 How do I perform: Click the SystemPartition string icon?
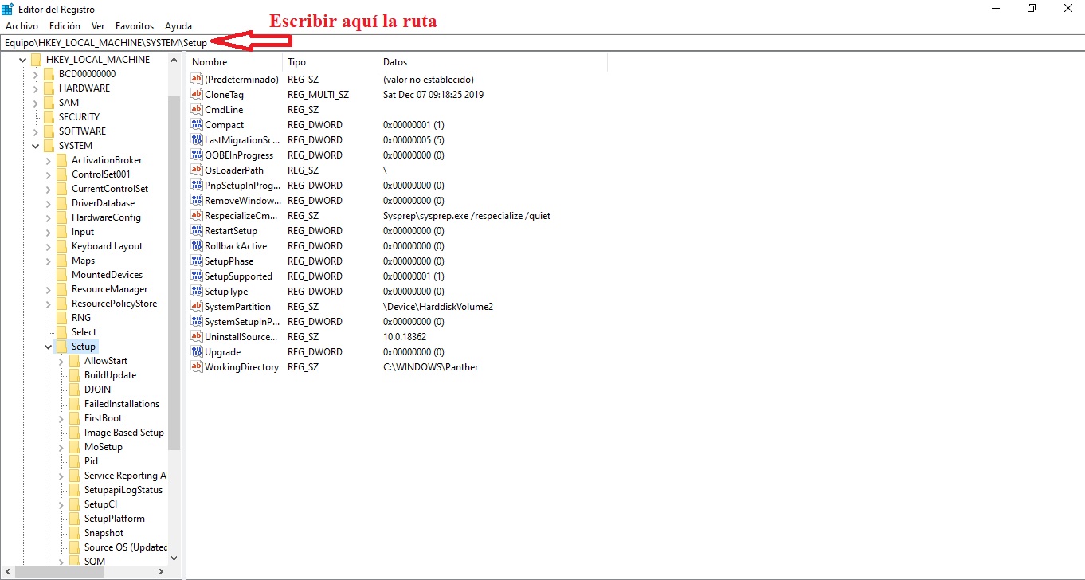point(197,306)
